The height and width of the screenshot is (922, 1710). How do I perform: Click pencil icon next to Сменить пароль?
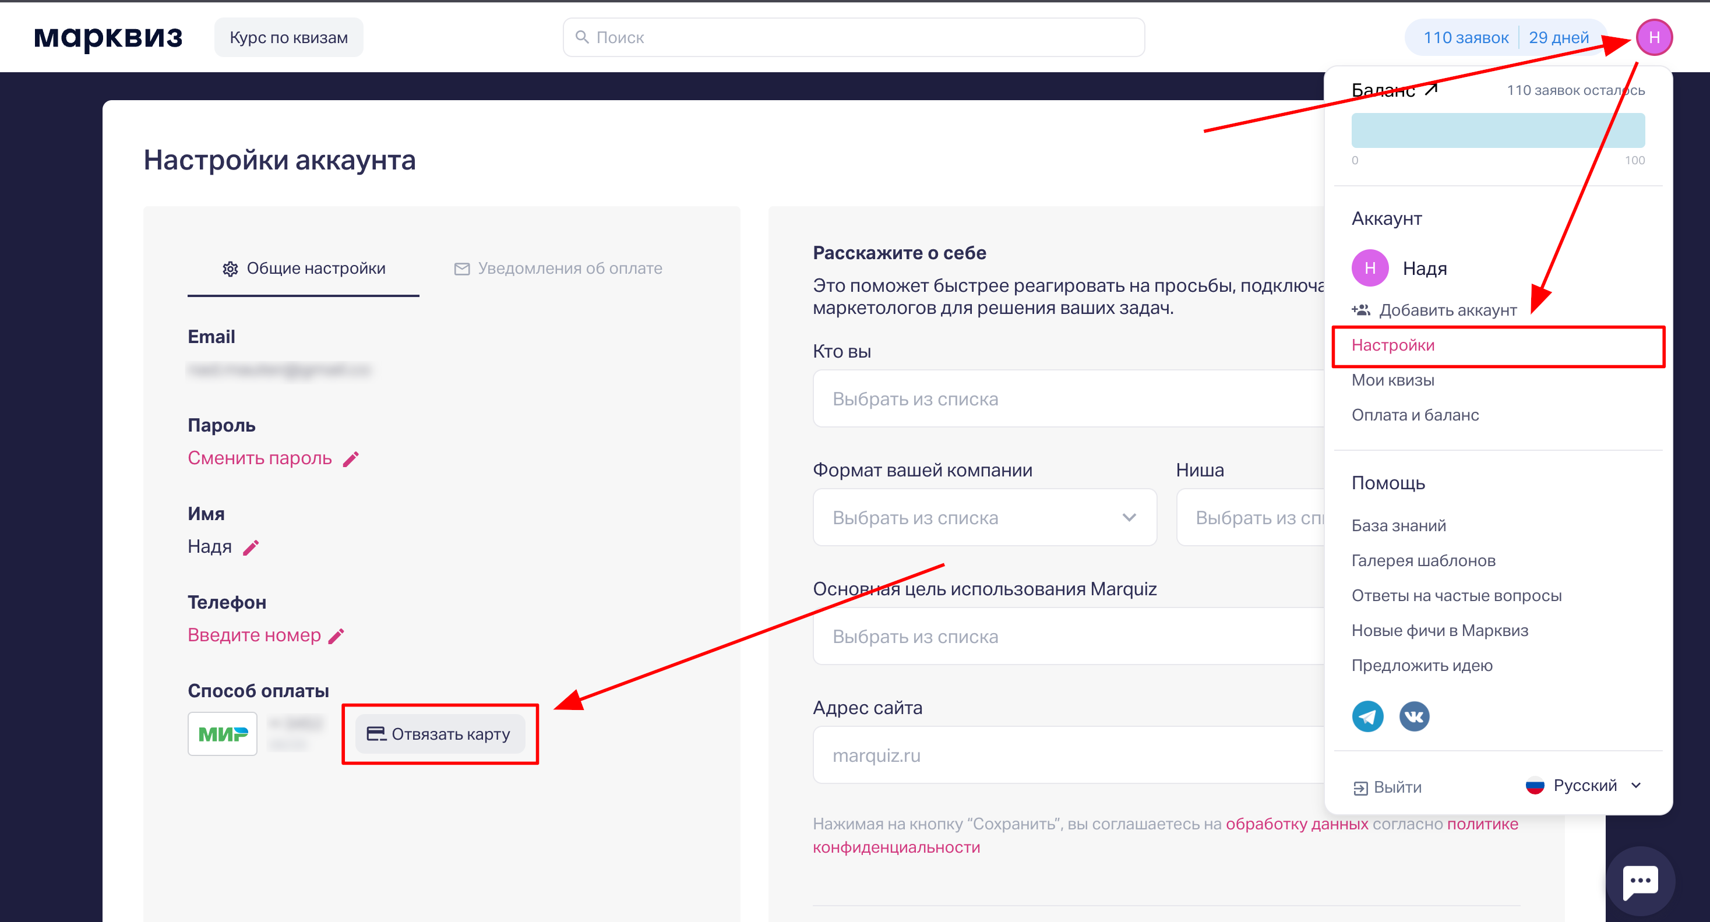click(x=351, y=459)
